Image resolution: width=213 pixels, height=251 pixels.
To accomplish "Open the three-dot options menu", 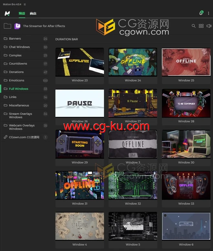I will point(208,13).
